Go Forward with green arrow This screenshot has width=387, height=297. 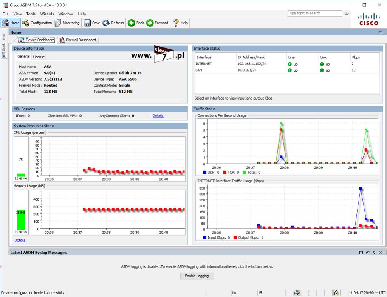(157, 23)
